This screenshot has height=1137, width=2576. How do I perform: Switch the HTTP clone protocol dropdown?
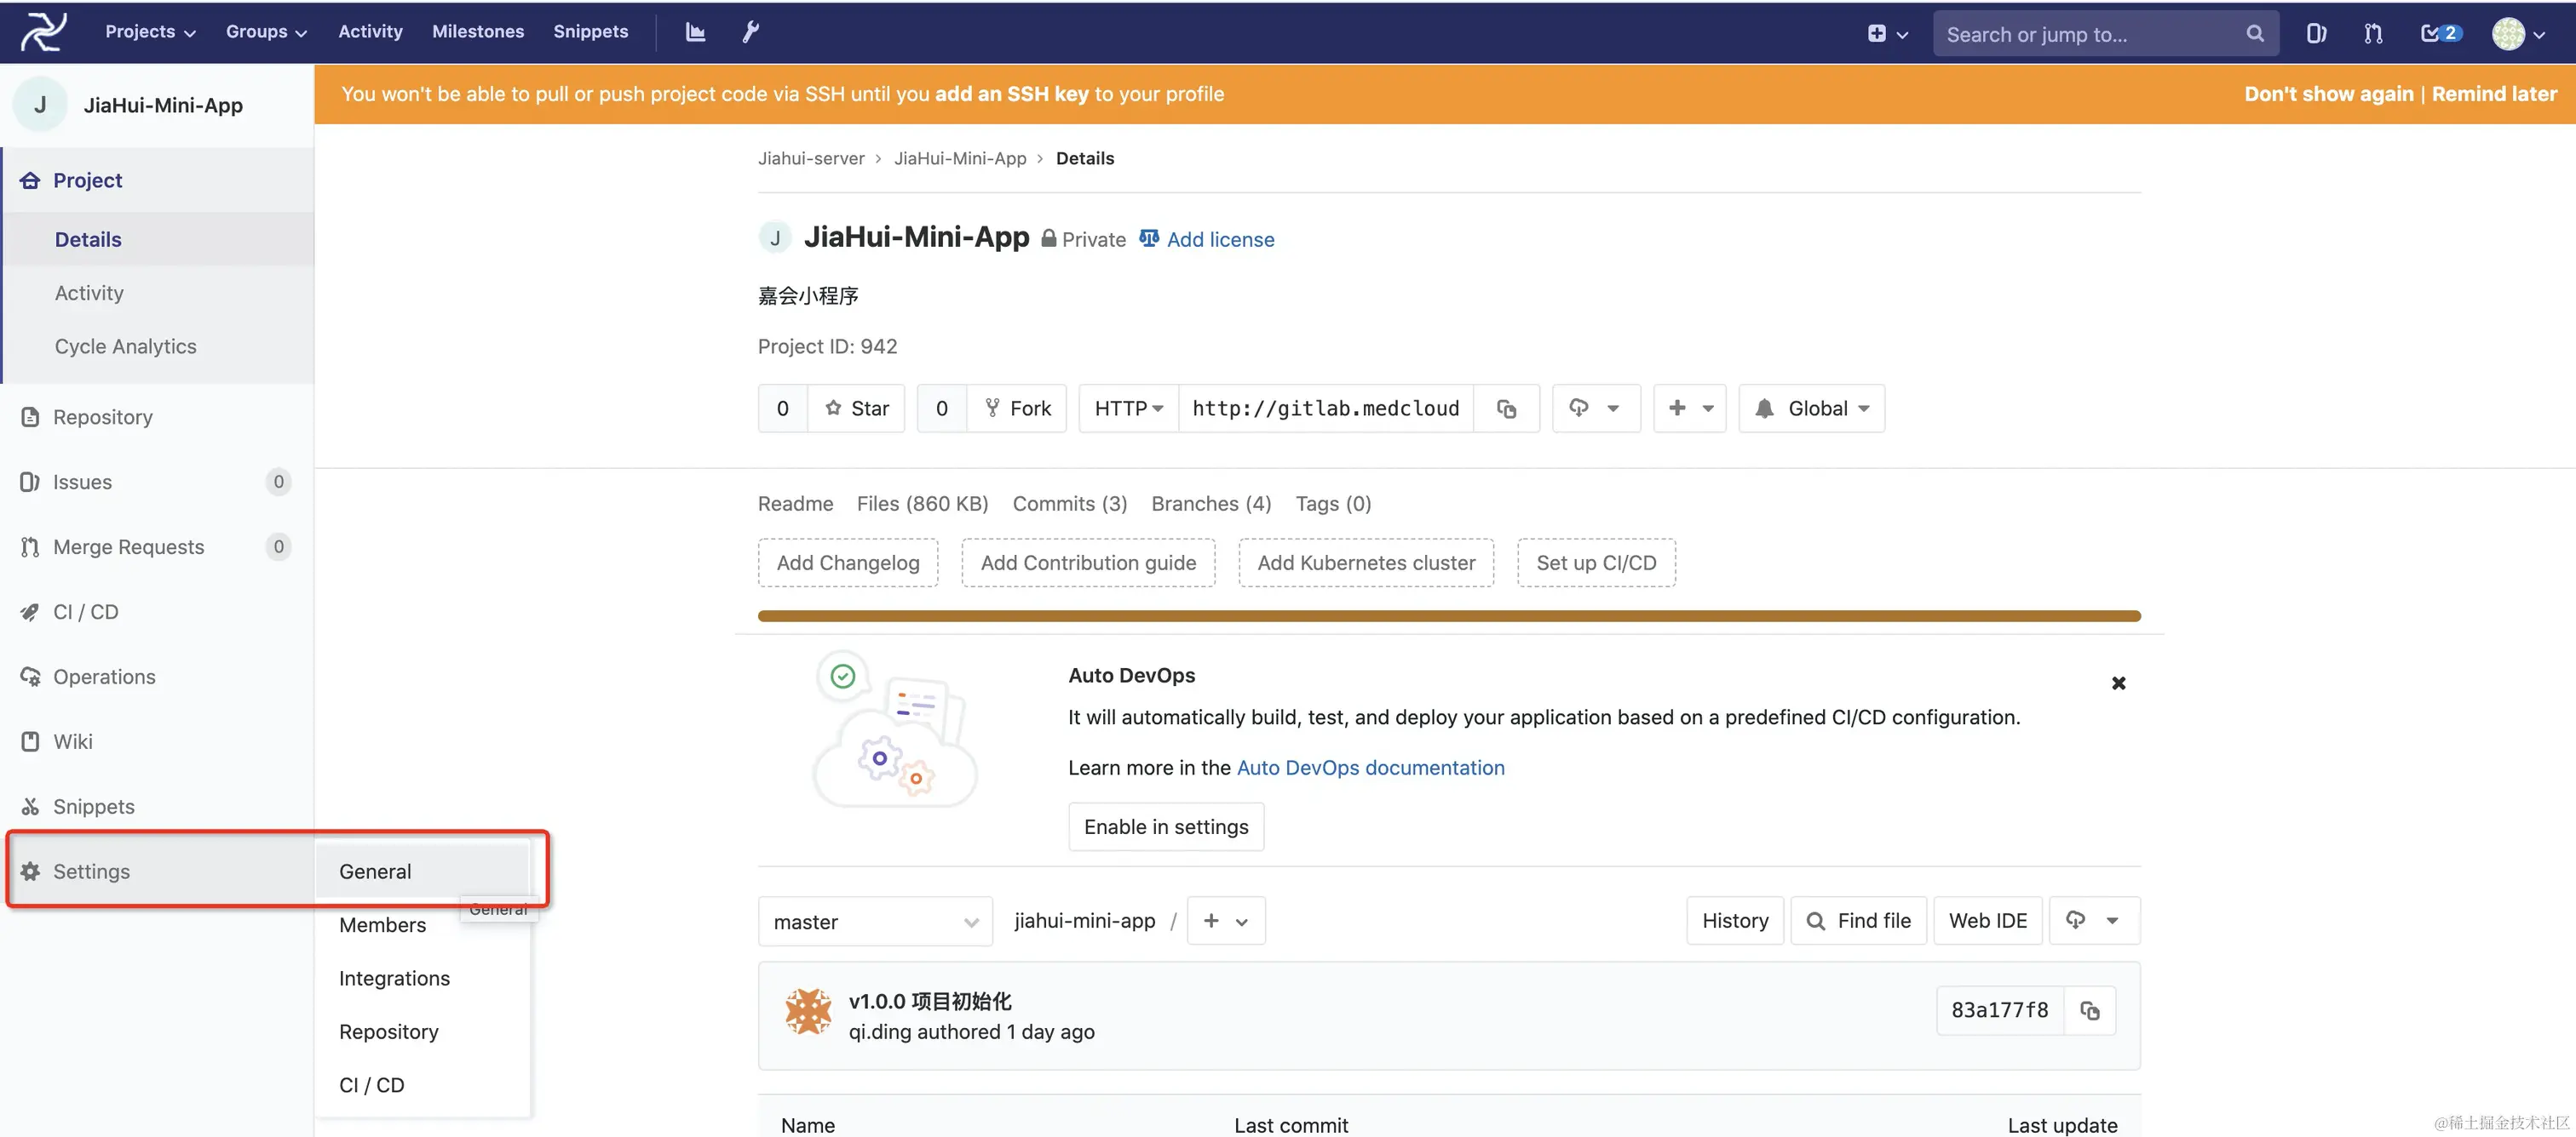click(x=1128, y=408)
